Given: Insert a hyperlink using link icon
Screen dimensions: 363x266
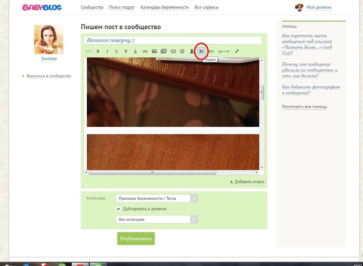Looking at the screenshot, I should [x=145, y=51].
